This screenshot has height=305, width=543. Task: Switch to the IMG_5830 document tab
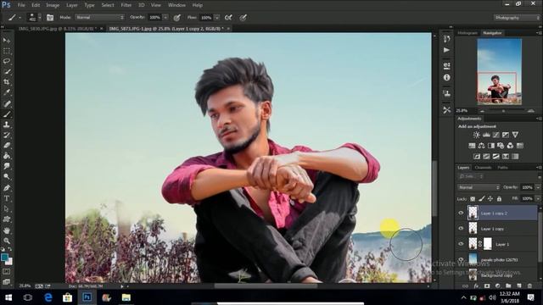(58, 29)
